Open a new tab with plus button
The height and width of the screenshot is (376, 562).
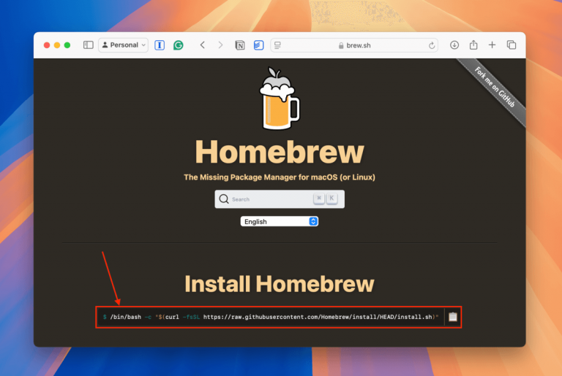492,45
